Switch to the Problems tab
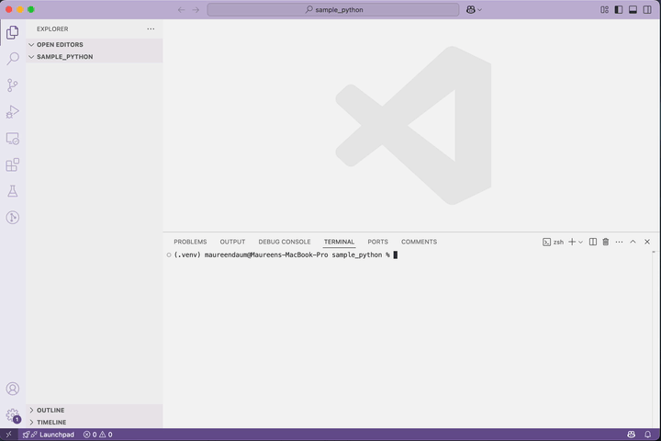The height and width of the screenshot is (441, 661). (190, 242)
